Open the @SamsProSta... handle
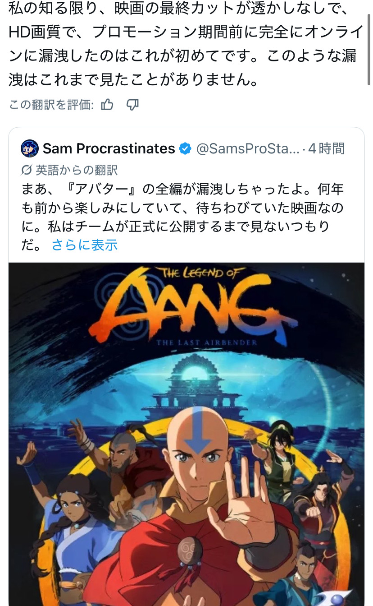The width and height of the screenshot is (373, 606). (248, 148)
